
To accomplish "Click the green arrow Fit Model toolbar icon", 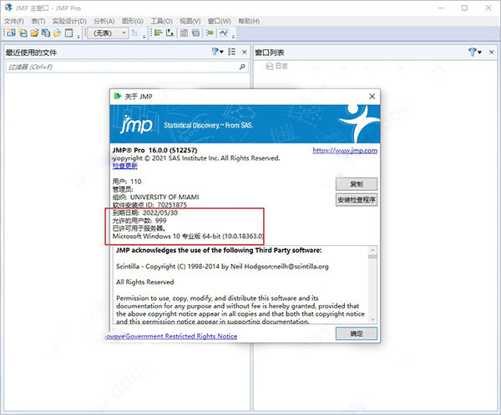I will click(210, 32).
